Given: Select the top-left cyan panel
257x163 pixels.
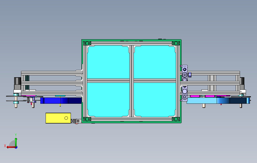Looking at the screenshot, I should click(x=108, y=62).
